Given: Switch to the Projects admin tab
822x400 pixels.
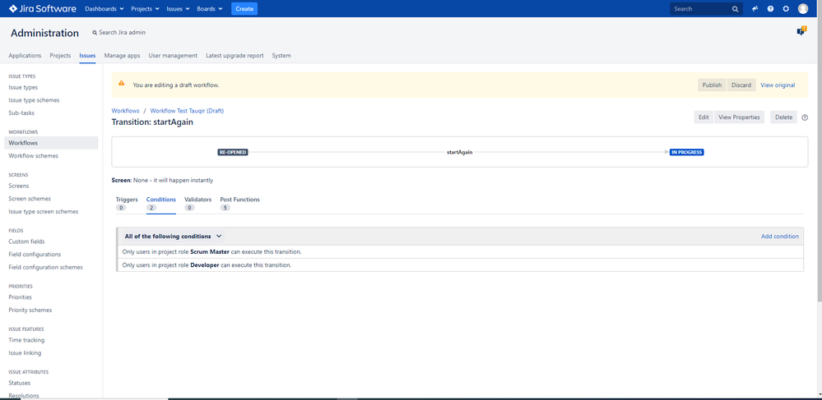Looking at the screenshot, I should pyautogui.click(x=60, y=56).
